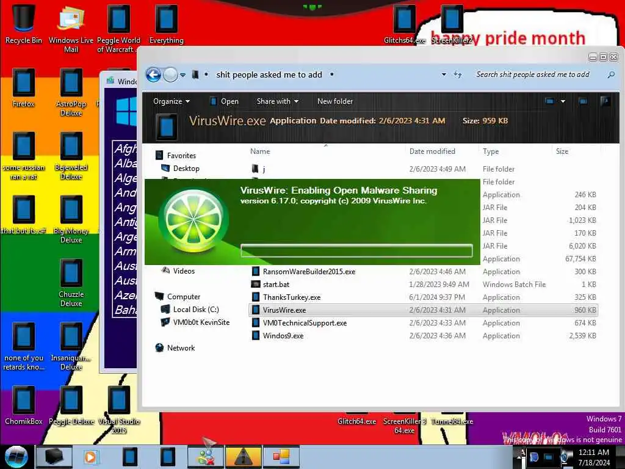The height and width of the screenshot is (469, 625).
Task: Expand address bar history dropdown
Action: click(x=444, y=75)
